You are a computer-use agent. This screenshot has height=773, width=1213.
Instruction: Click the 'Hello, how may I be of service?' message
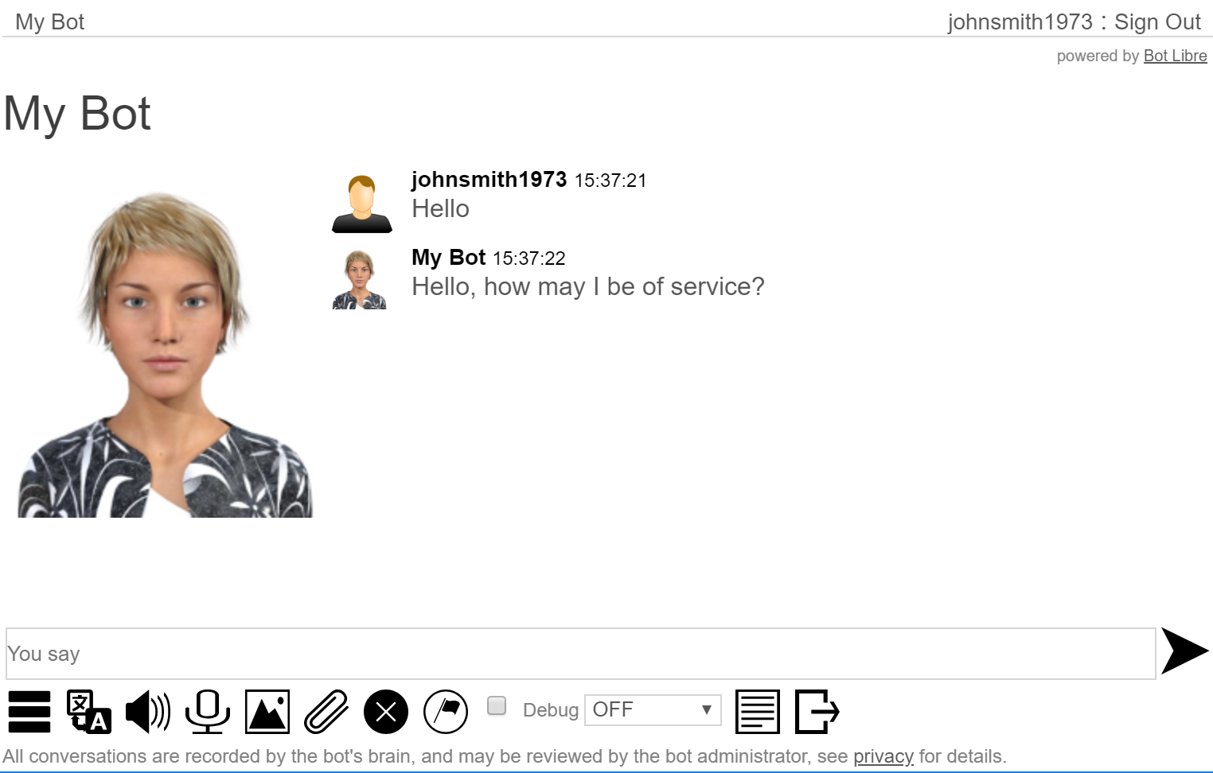point(587,286)
